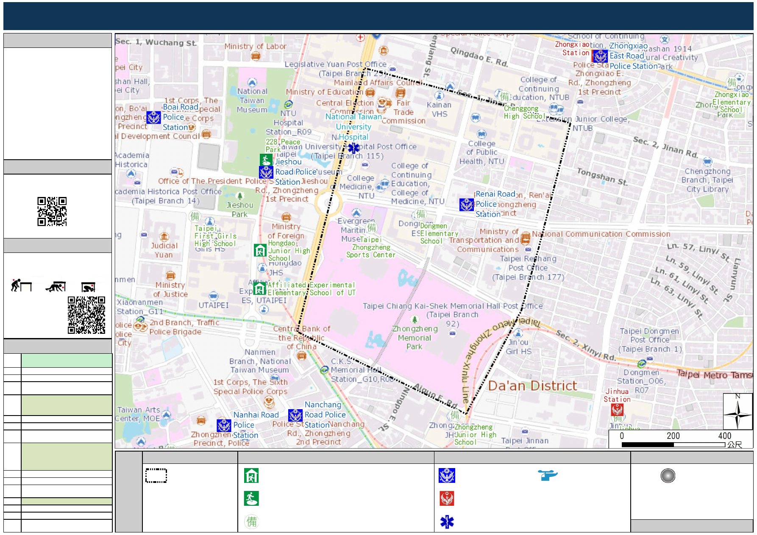Select the 備 marker beside Taipei First Girls High School
This screenshot has width=757, height=535.
point(195,216)
